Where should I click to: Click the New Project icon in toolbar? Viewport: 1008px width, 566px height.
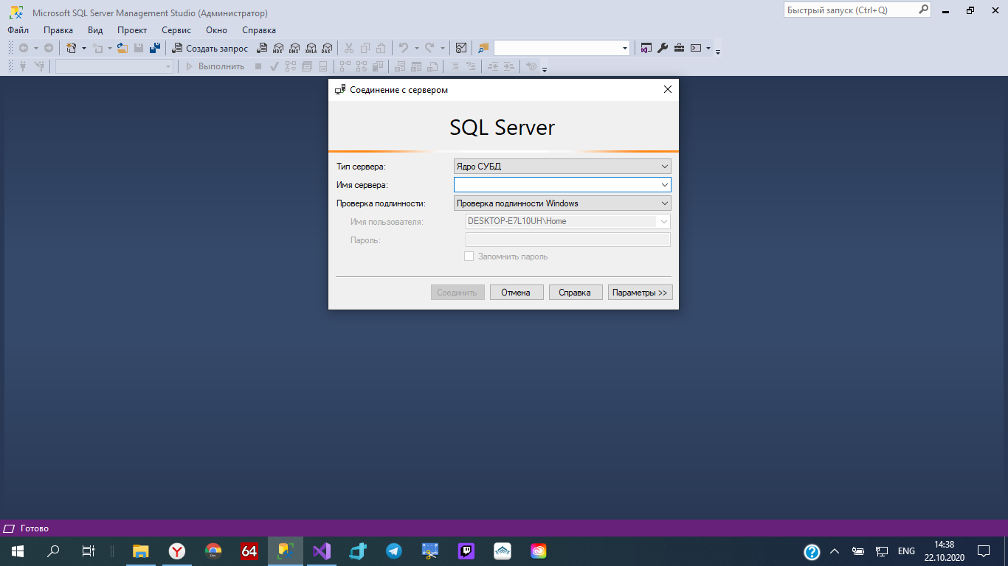[x=72, y=48]
